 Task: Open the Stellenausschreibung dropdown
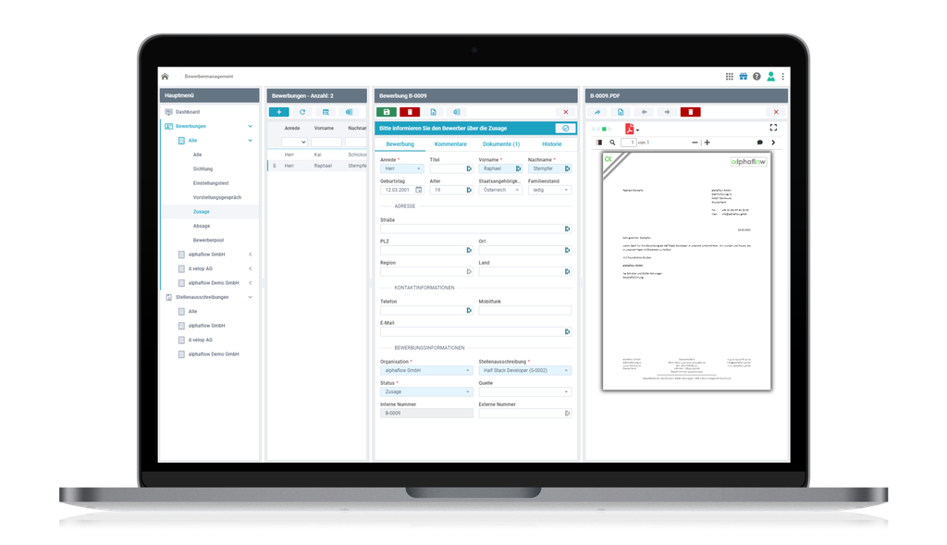pos(525,370)
